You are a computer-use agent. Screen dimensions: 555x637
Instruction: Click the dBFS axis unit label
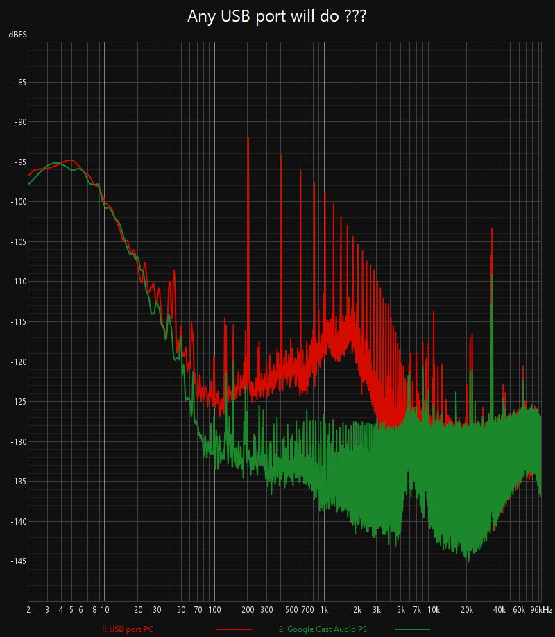click(17, 35)
